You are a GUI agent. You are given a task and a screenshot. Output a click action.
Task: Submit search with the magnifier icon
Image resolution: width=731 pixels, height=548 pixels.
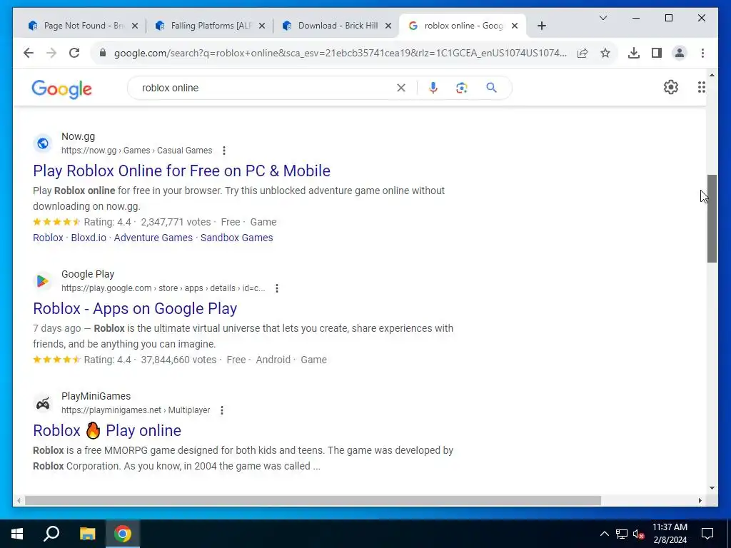point(491,88)
